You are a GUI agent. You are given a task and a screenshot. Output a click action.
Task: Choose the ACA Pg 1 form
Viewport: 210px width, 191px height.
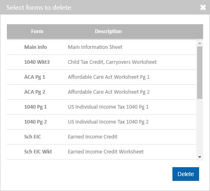click(101, 77)
